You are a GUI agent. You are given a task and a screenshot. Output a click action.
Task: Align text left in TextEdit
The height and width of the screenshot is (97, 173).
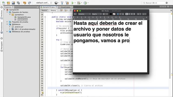pyautogui.click(x=127, y=14)
